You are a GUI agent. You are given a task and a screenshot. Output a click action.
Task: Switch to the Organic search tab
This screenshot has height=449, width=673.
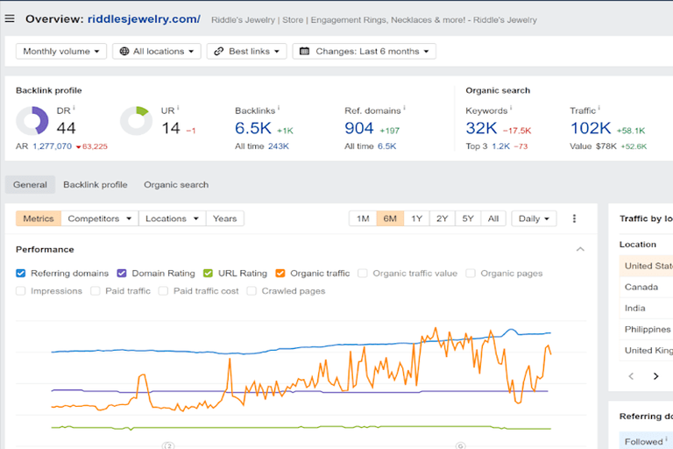click(x=176, y=184)
